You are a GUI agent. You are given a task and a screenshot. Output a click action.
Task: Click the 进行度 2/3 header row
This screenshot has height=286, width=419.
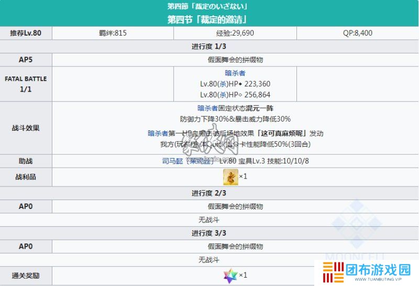(x=209, y=193)
